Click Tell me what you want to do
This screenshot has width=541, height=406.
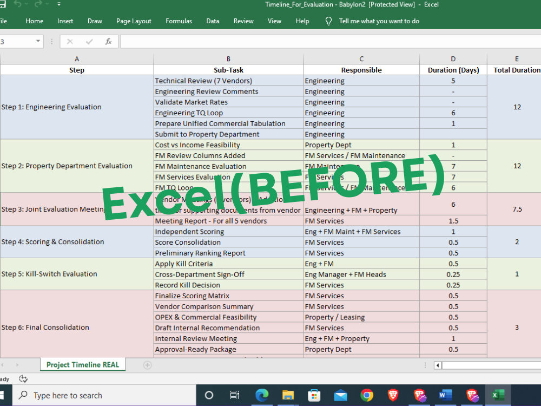(x=379, y=21)
